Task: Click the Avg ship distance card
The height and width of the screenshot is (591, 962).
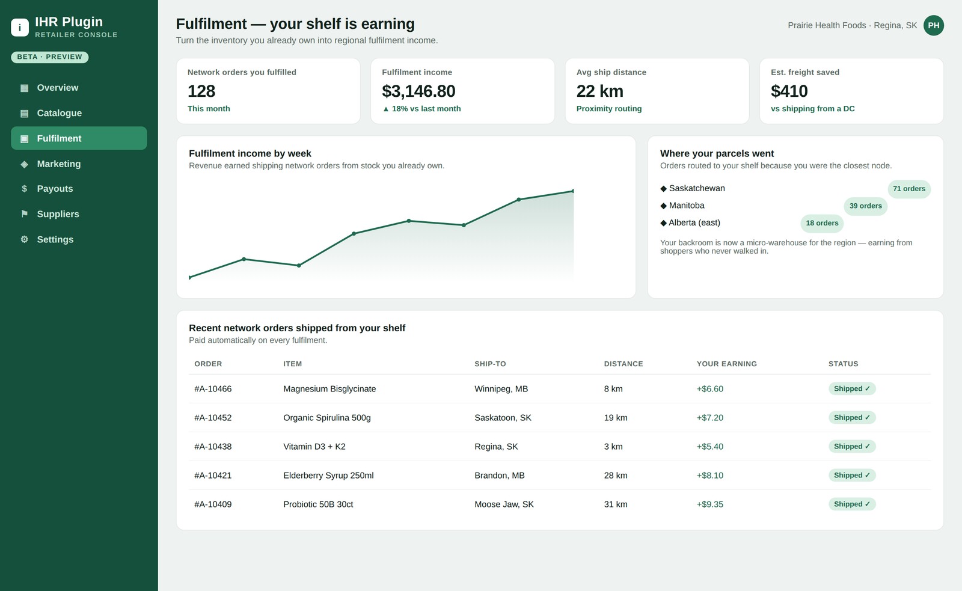Action: pos(657,91)
